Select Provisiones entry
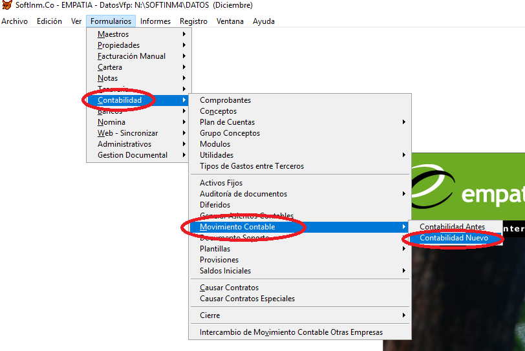Viewport: 525px width, 351px height. coord(300,260)
